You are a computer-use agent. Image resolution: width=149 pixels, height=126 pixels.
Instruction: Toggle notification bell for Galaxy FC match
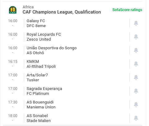coord(136,23)
